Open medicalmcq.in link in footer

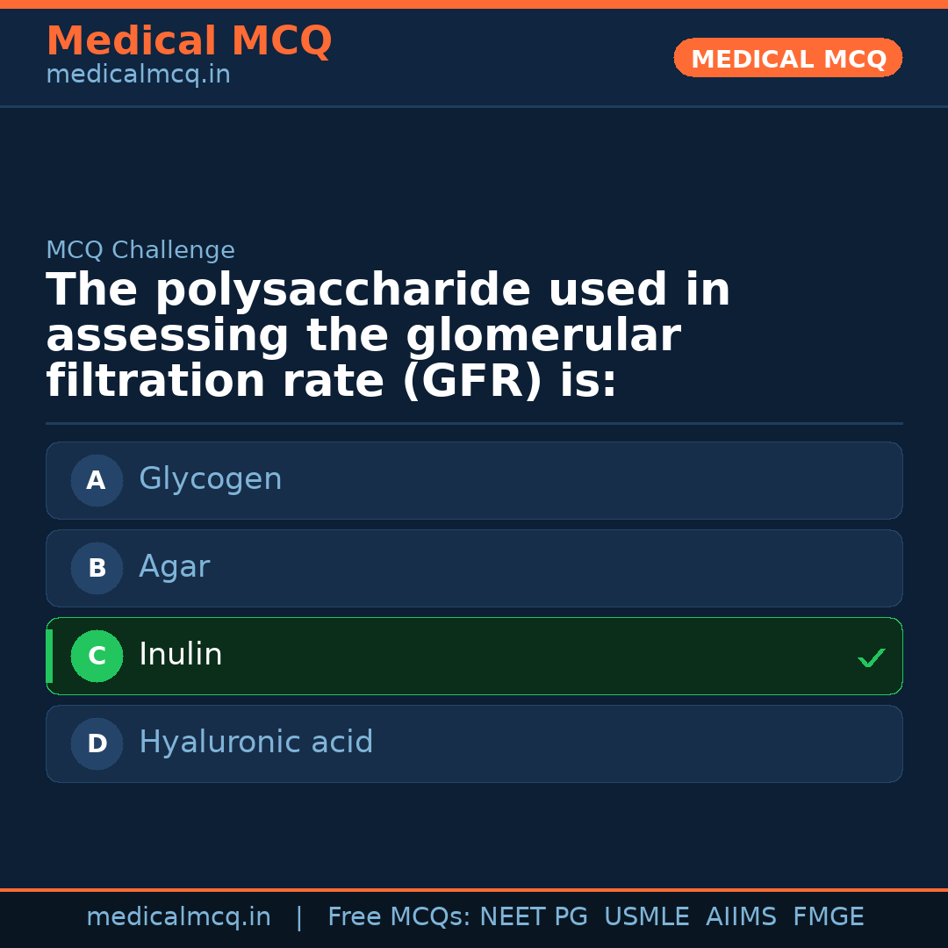[178, 917]
